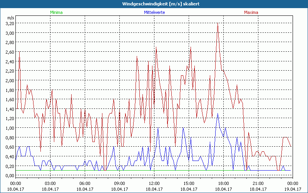
Task: Click the m/s unit label on y-axis
Action: click(10, 18)
